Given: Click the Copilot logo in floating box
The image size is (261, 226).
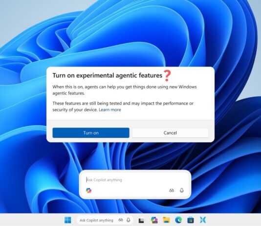Looking at the screenshot, I should [88, 190].
